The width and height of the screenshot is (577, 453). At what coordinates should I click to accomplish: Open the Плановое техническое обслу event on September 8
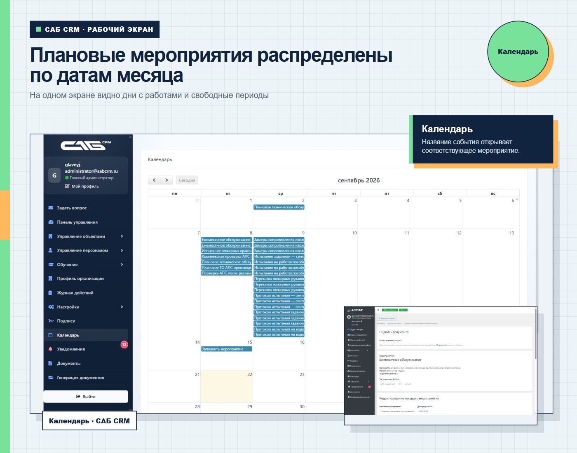(x=226, y=262)
